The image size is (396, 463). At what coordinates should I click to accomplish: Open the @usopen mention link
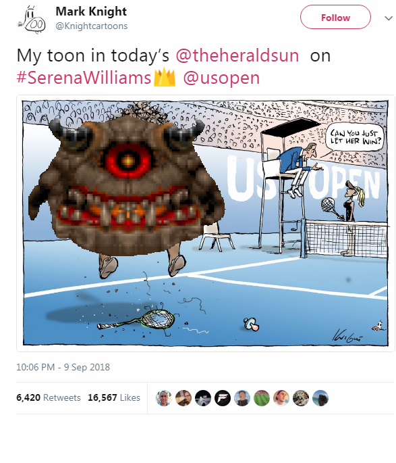[x=221, y=78]
